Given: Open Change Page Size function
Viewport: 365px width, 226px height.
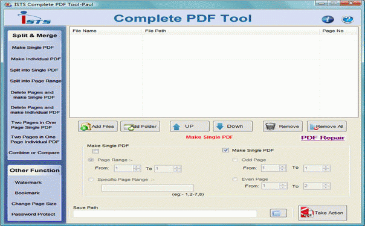Looking at the screenshot, I should tap(34, 204).
